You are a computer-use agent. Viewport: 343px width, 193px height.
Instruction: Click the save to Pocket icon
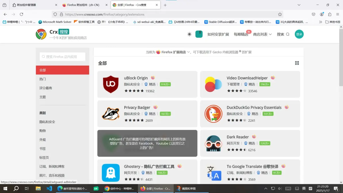pyautogui.click(x=313, y=14)
